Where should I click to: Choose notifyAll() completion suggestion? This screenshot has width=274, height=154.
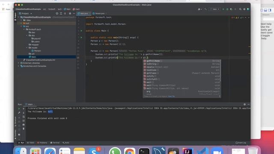coord(182,79)
